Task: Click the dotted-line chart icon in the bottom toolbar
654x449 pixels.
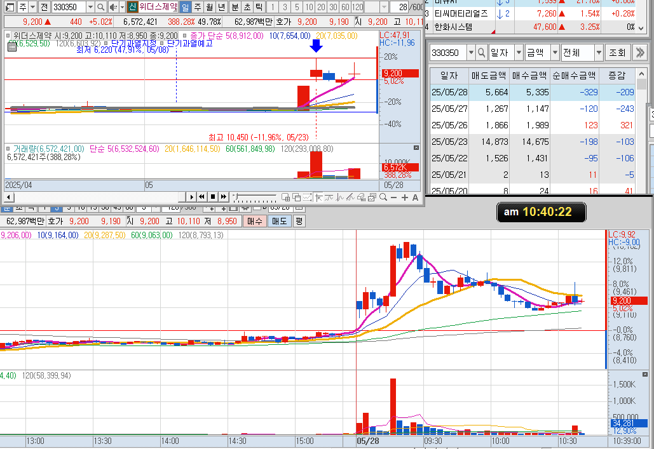Action: click(308, 198)
